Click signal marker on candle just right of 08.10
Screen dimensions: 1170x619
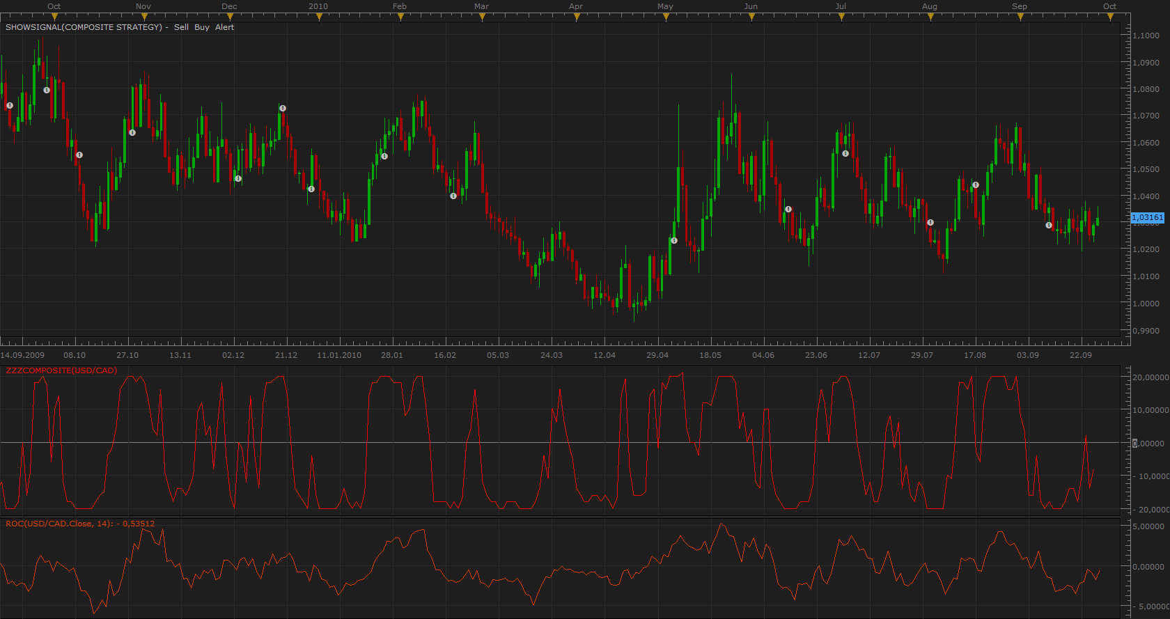[79, 155]
